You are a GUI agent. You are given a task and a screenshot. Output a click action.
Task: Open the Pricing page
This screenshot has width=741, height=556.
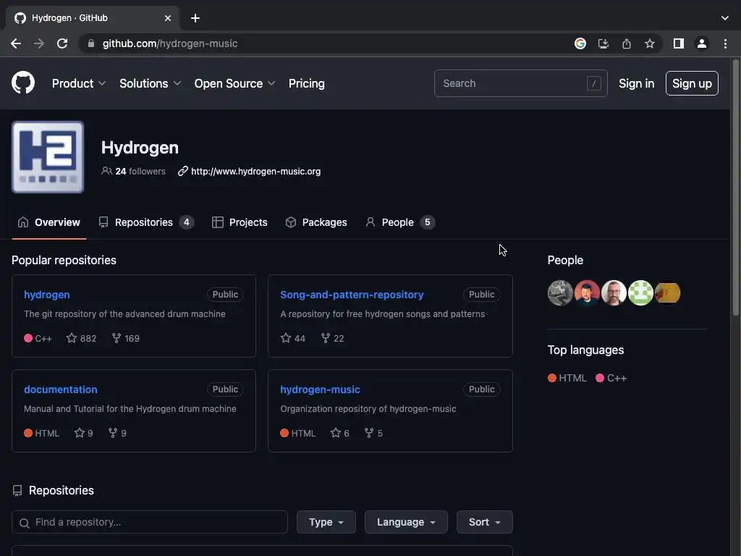(307, 83)
